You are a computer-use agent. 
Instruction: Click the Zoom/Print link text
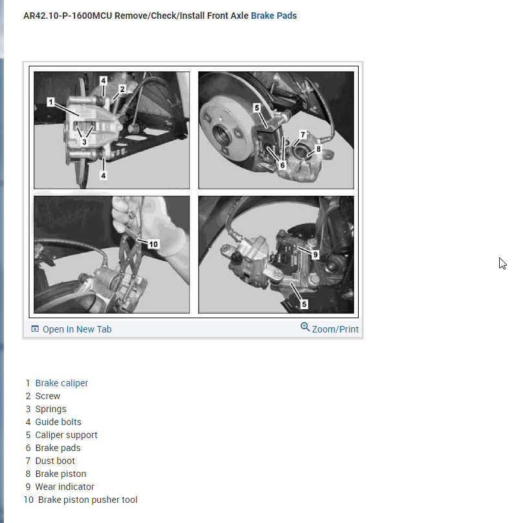(335, 329)
